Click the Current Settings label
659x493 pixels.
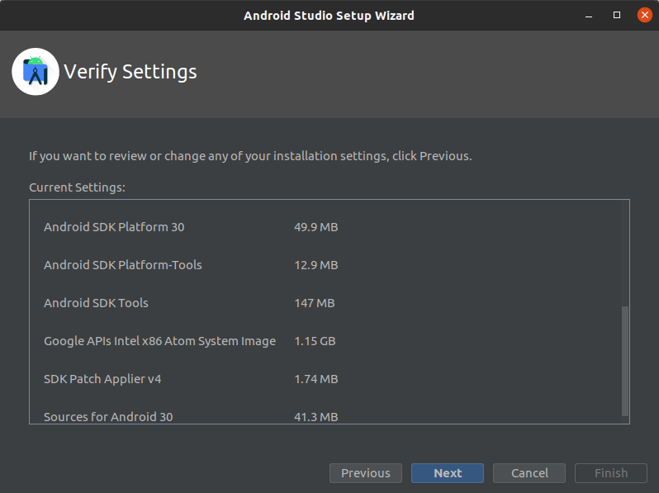point(77,187)
